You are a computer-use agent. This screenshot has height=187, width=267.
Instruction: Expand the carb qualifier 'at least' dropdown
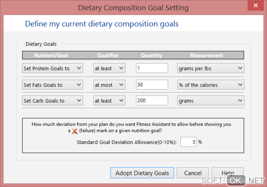click(109, 101)
